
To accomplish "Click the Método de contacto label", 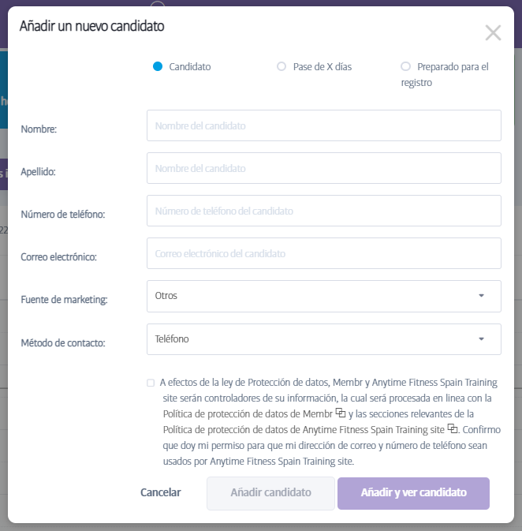I will coord(63,343).
